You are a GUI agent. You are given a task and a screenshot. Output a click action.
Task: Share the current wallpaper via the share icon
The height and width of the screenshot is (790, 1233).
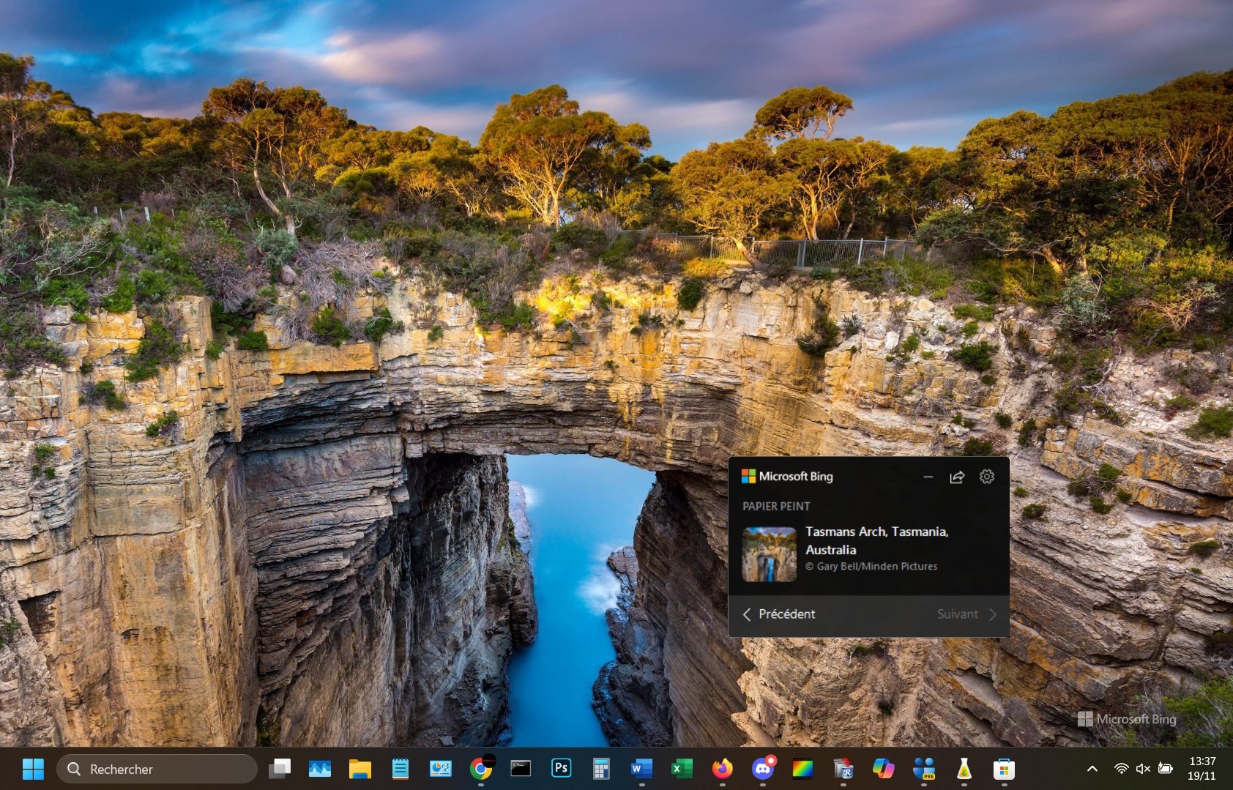(958, 477)
